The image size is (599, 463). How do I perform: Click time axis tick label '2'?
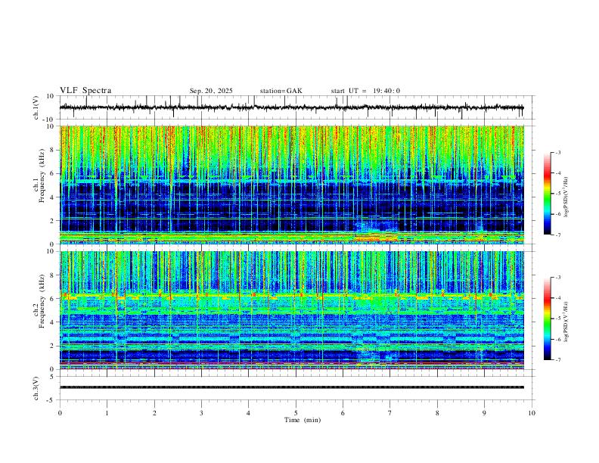154,413
